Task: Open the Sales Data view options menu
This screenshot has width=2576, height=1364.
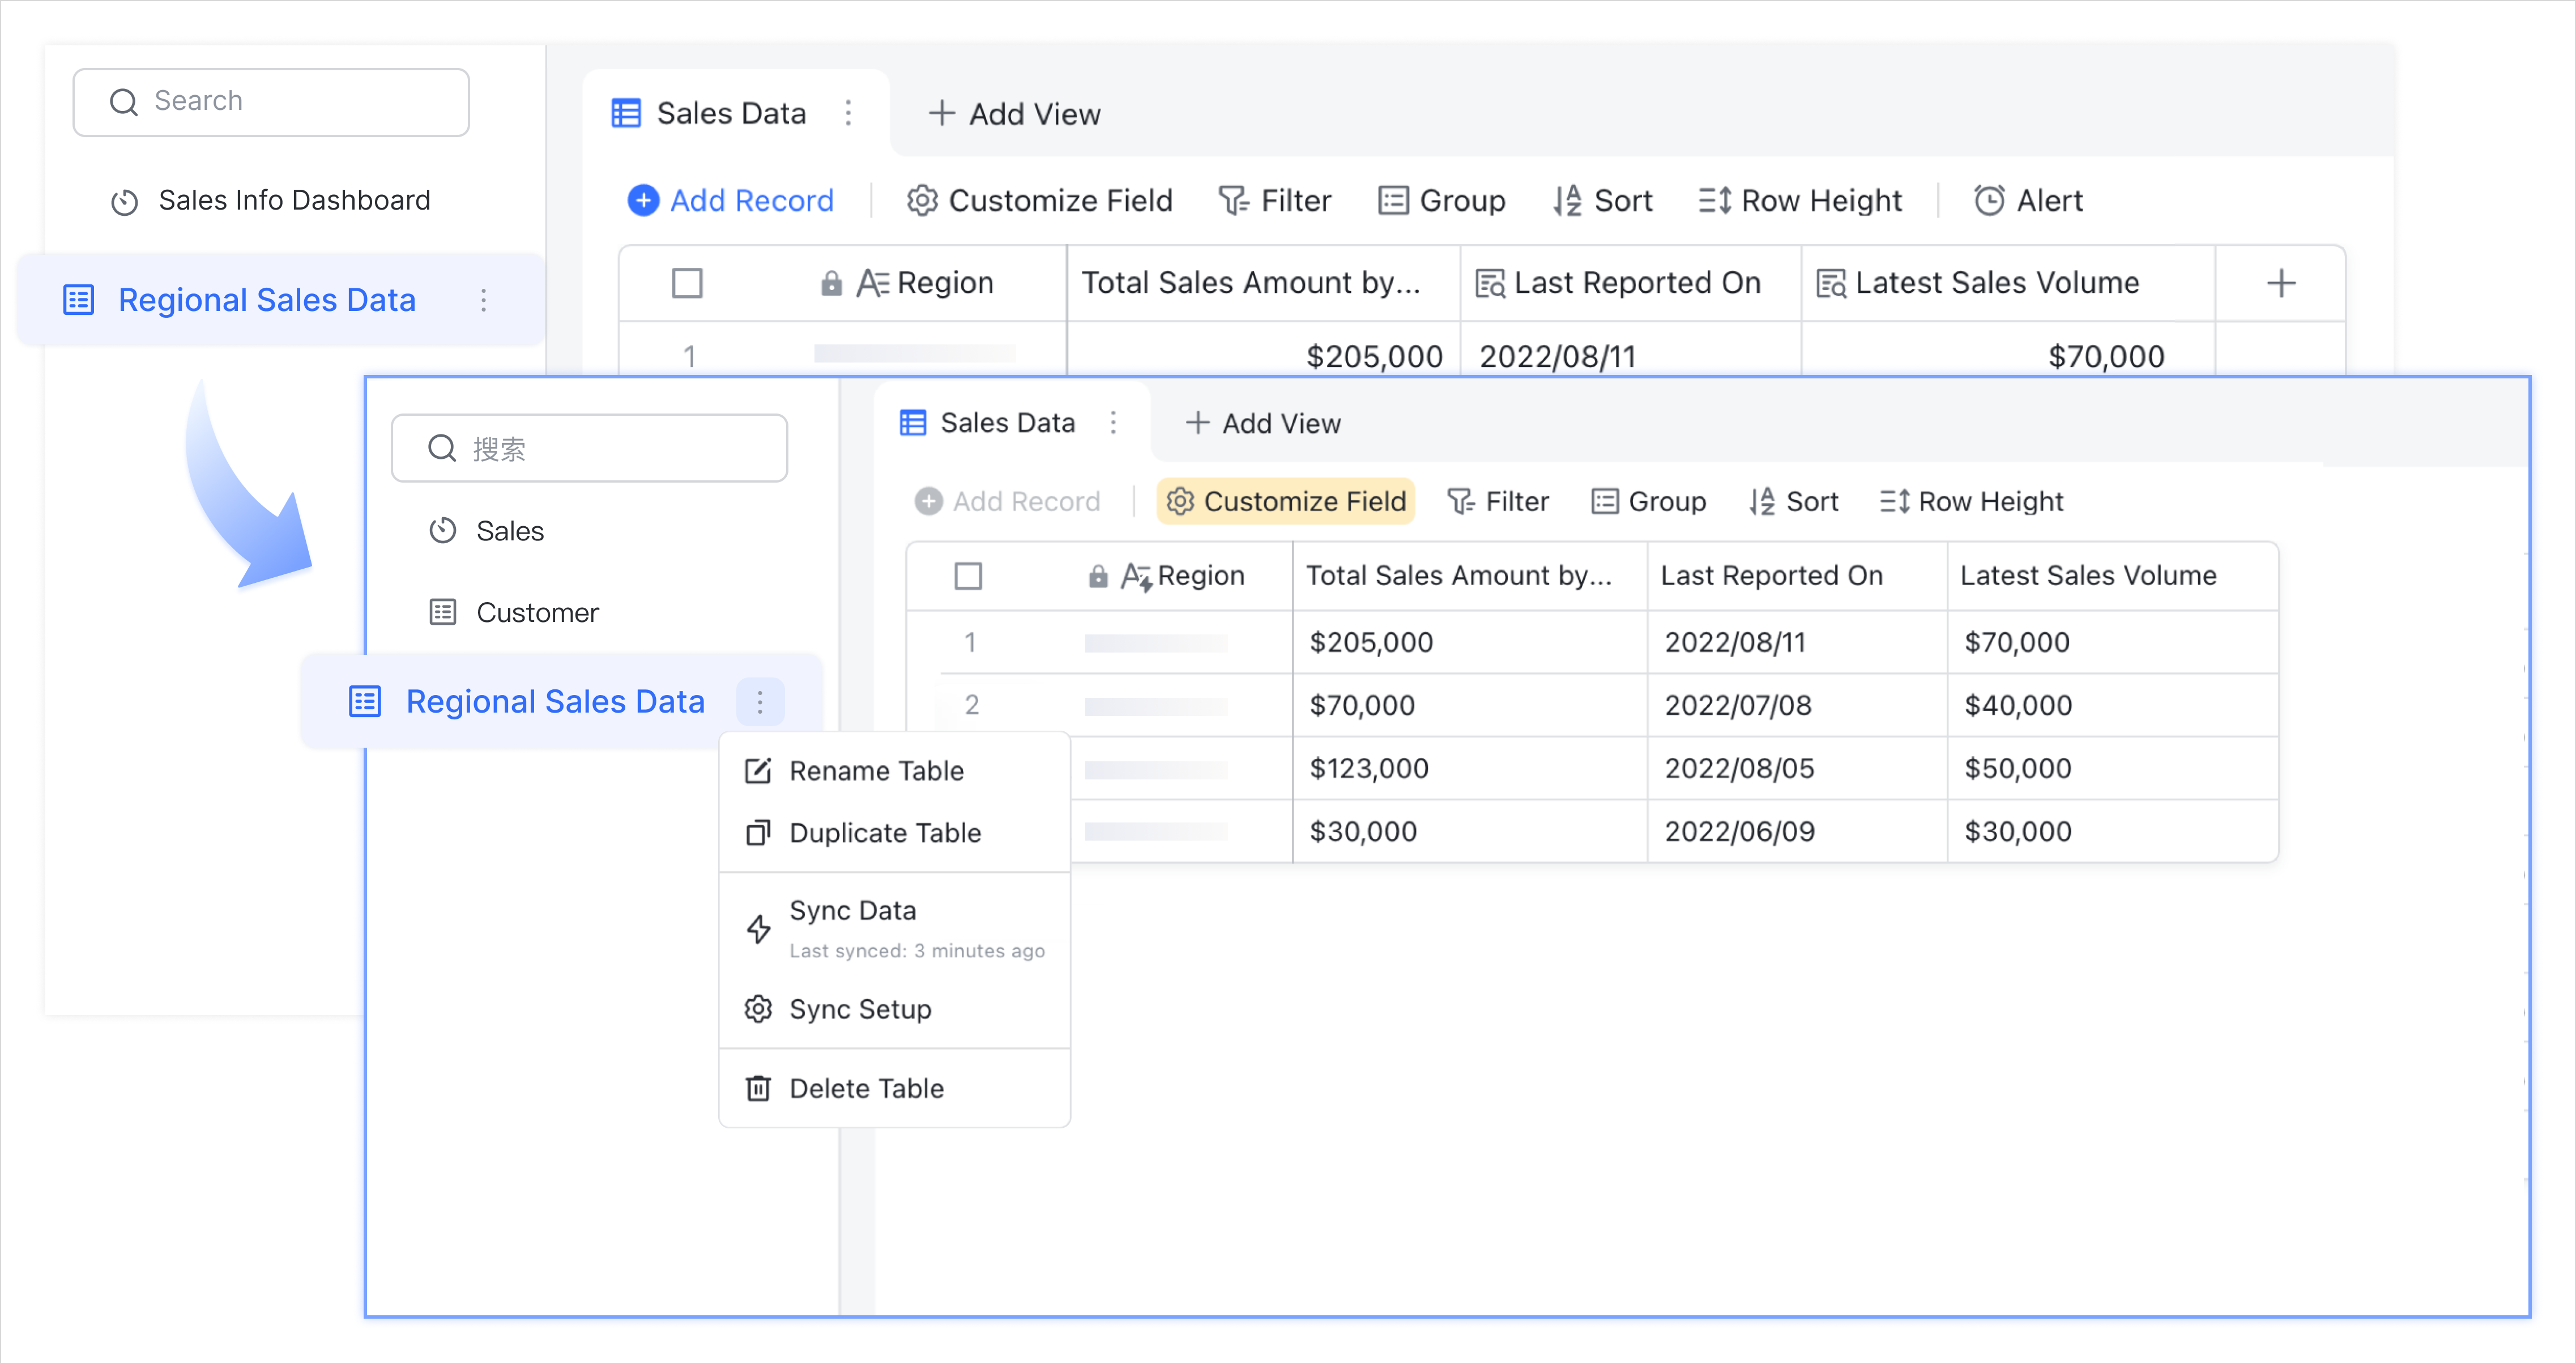Action: tap(1114, 422)
